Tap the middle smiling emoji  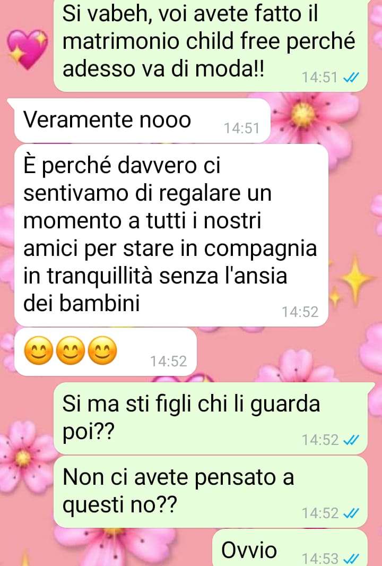[71, 350]
